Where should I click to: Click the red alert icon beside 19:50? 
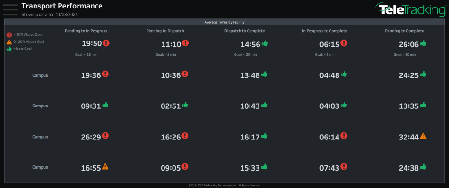[x=106, y=43]
